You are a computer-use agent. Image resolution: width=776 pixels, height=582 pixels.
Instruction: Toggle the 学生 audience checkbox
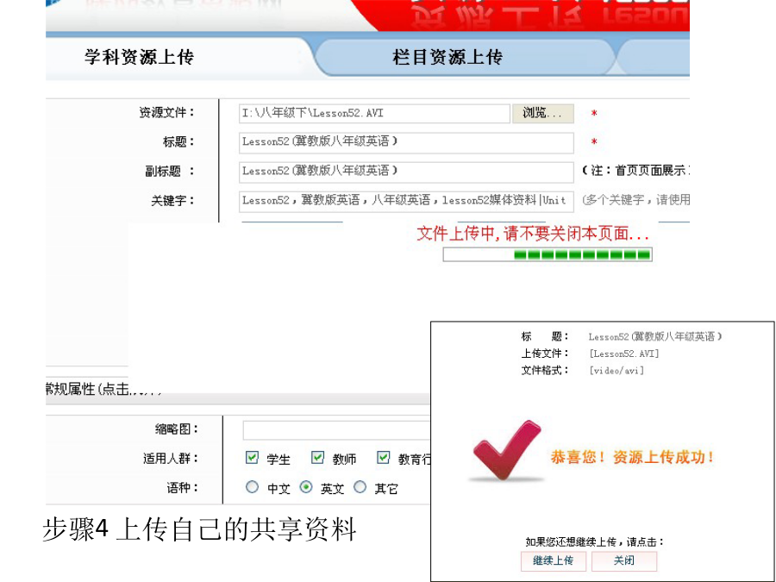[252, 458]
